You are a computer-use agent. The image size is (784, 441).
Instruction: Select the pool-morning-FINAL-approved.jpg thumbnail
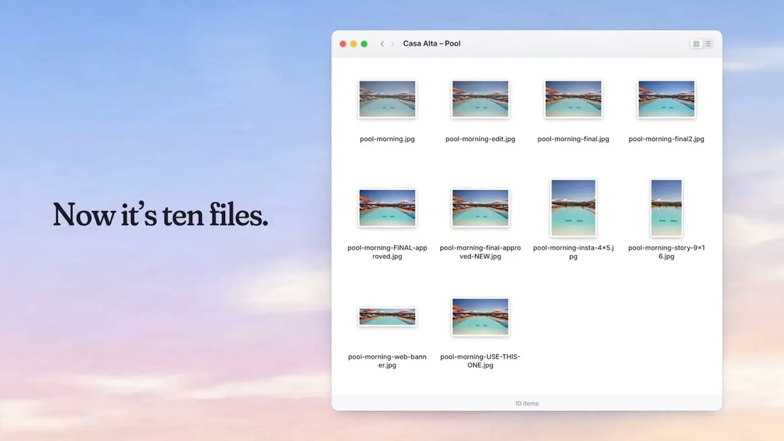click(387, 208)
